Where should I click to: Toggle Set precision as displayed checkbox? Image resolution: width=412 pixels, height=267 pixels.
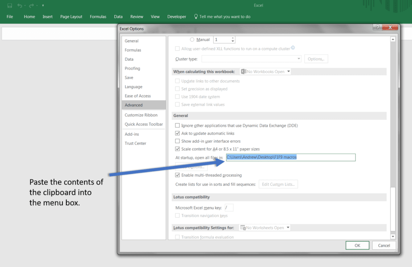click(177, 89)
